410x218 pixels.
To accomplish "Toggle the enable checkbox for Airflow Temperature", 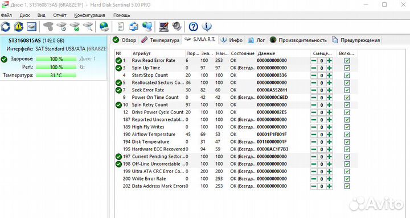I will point(347,135).
